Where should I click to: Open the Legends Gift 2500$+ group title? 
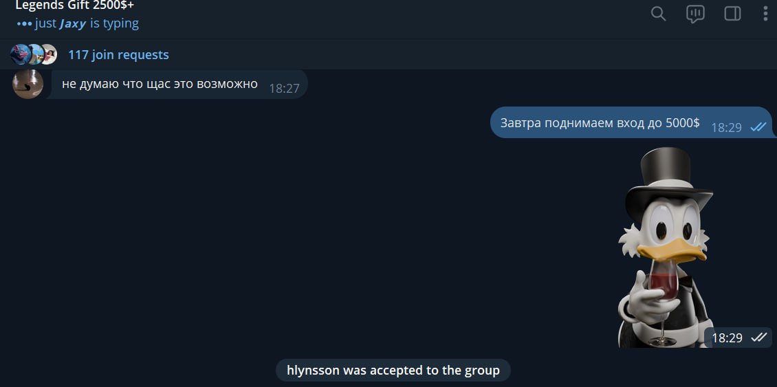tap(75, 5)
